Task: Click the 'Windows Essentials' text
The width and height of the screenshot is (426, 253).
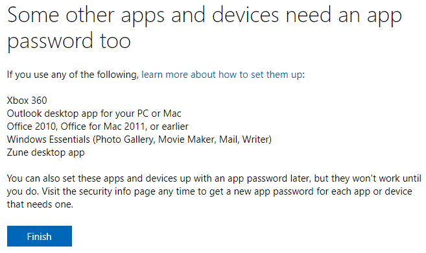Action: coord(49,139)
